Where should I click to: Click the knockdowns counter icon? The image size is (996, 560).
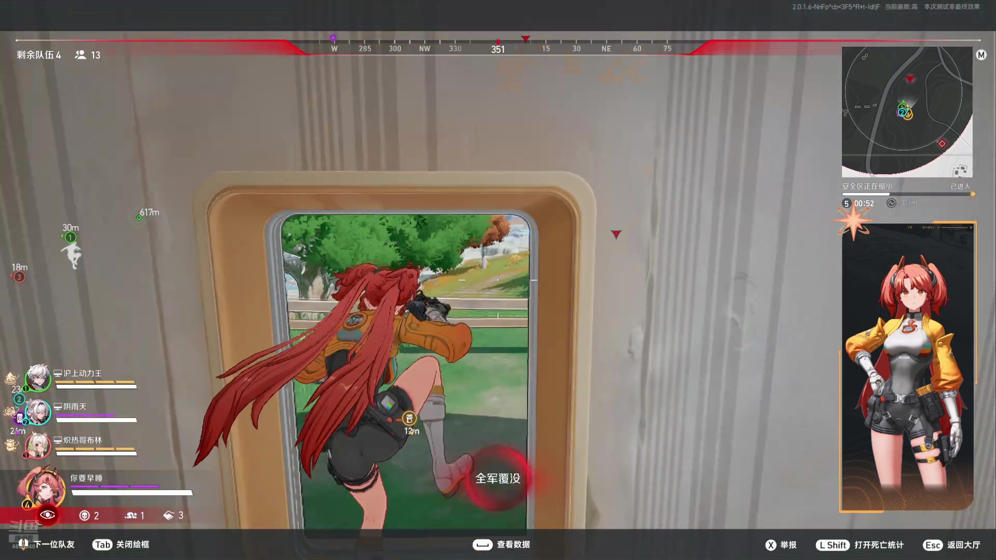[131, 515]
